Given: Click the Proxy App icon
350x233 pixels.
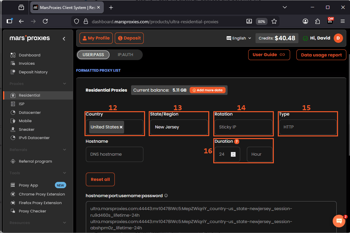Looking at the screenshot, I should pos(13,185).
